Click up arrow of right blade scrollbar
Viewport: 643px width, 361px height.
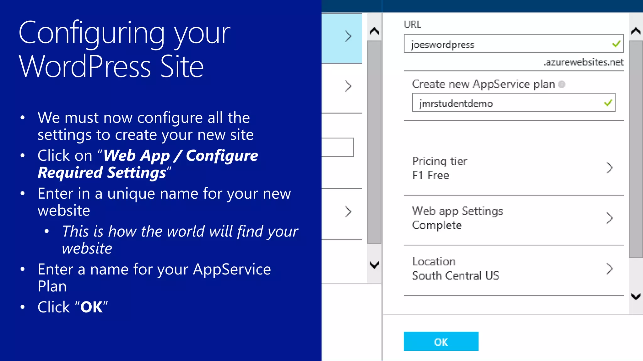point(636,31)
